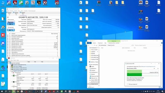Switch to the 'Поделиться' ribbon tab
Image resolution: width=165 pixels, height=93 pixels.
tap(100, 43)
